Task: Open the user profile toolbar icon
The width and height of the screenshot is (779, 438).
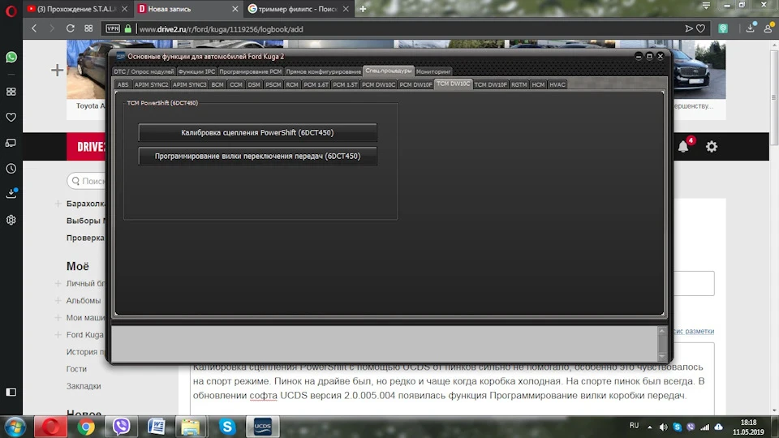Action: point(768,28)
